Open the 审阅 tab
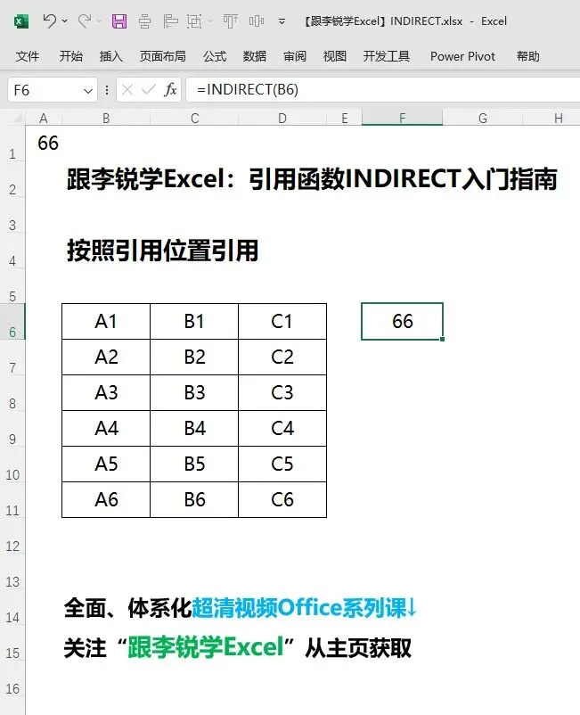Image resolution: width=580 pixels, height=715 pixels. [x=295, y=56]
